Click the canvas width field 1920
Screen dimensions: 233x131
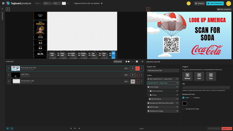(x=47, y=3)
